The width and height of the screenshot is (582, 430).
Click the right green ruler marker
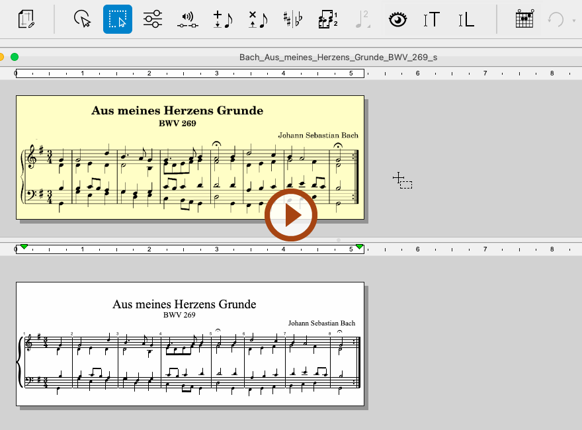359,247
